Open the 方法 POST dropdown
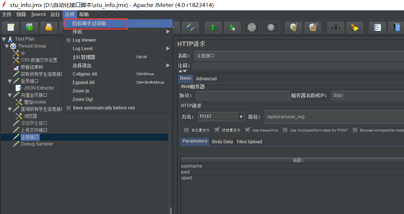404x214 pixels. point(241,117)
